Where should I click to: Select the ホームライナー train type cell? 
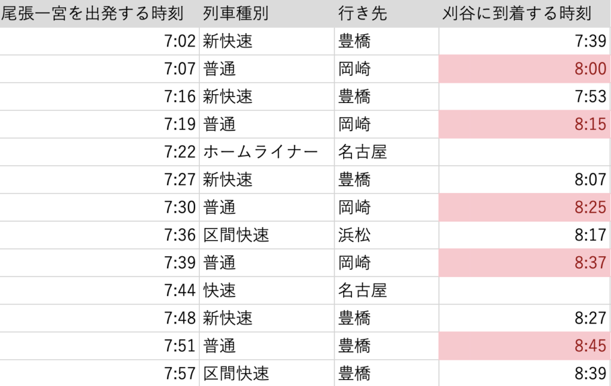(267, 152)
